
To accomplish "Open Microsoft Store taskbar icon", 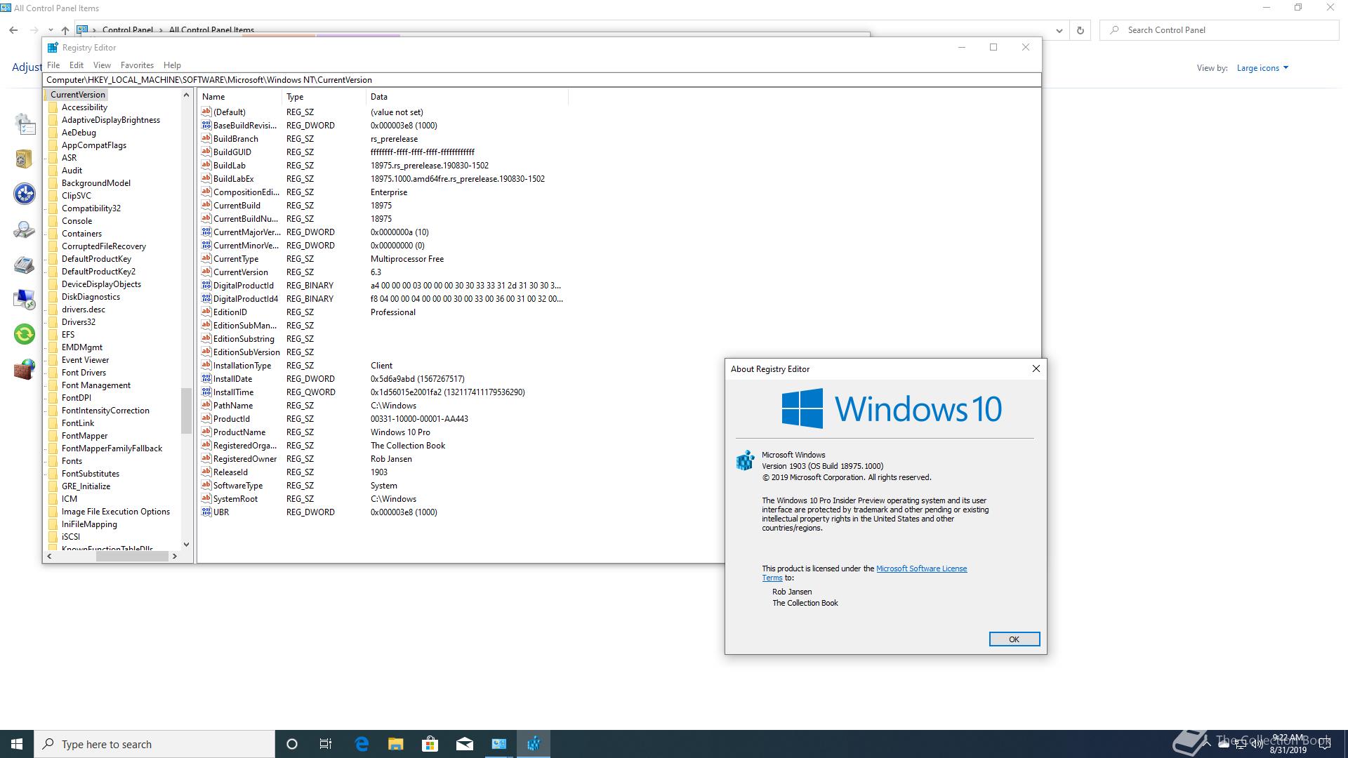I will (430, 744).
